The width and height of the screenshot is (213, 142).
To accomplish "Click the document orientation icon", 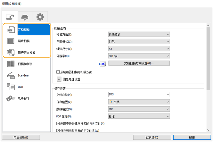I will (102, 64).
